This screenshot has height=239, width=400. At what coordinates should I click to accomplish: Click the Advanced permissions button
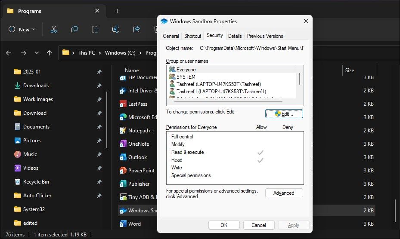pyautogui.click(x=284, y=193)
